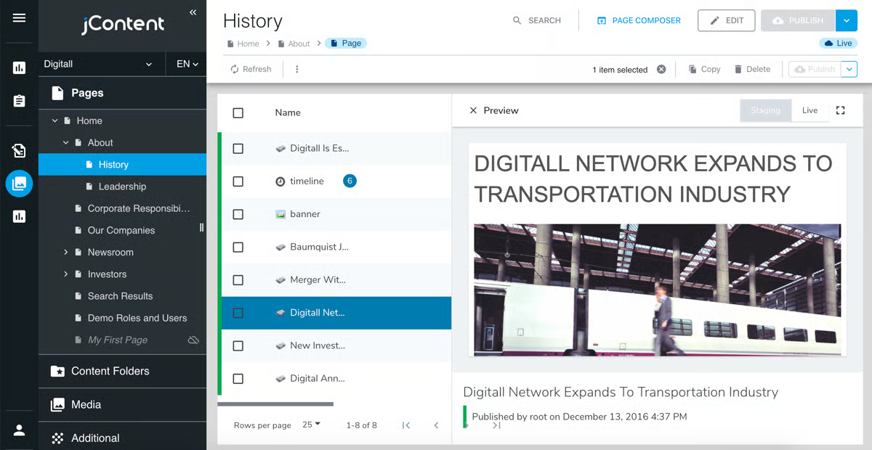Screen dimensions: 872x450
Task: Open the user profile icon
Action: click(x=19, y=430)
